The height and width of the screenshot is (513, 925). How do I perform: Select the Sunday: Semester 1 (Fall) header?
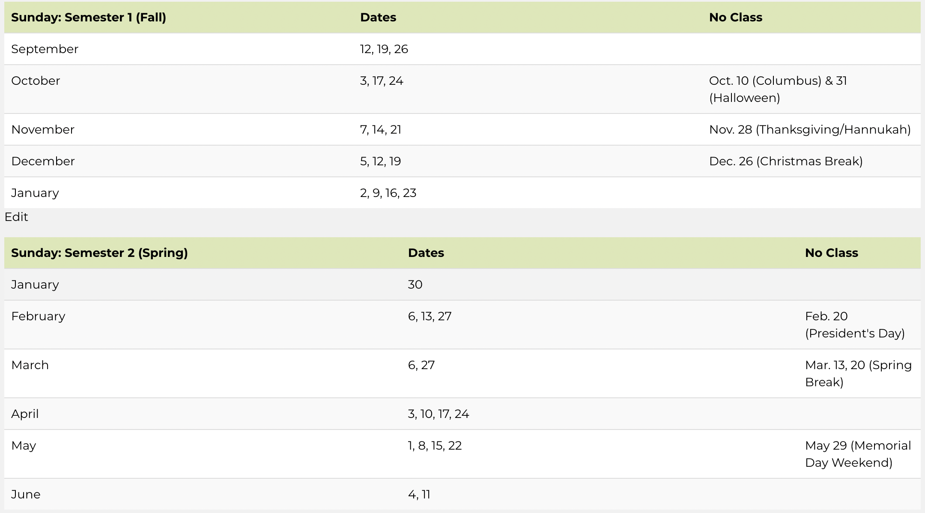click(x=89, y=18)
